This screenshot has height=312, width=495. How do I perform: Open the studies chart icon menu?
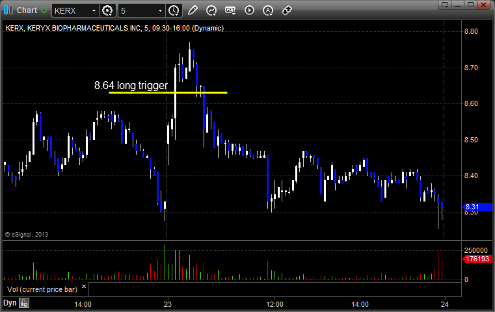tap(211, 10)
